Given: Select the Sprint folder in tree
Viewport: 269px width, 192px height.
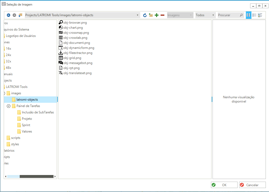Looking at the screenshot, I should [x=26, y=125].
